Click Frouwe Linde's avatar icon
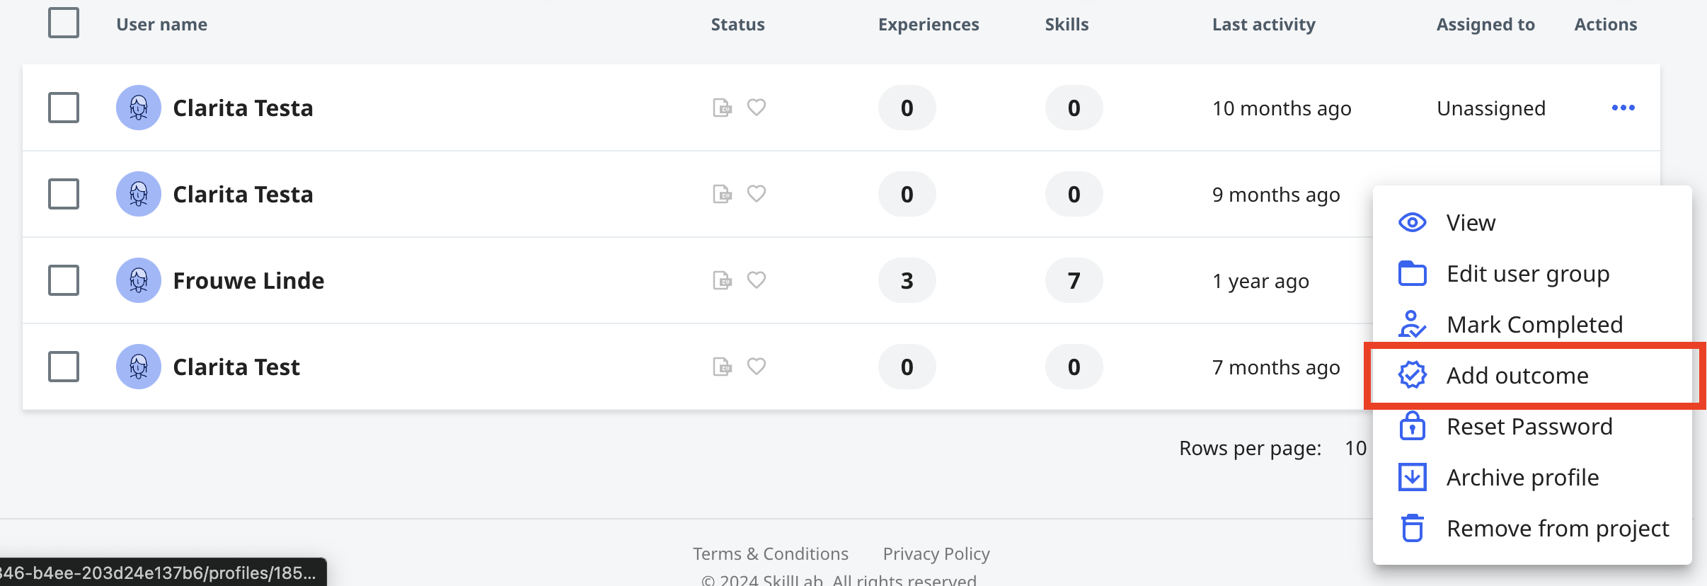1707x586 pixels. click(139, 280)
